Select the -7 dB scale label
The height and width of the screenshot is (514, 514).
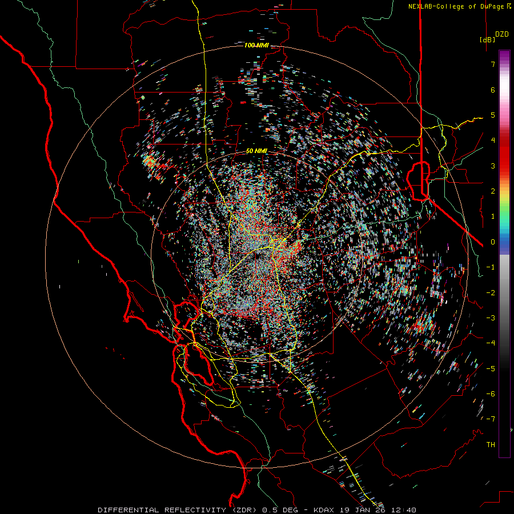pos(491,419)
